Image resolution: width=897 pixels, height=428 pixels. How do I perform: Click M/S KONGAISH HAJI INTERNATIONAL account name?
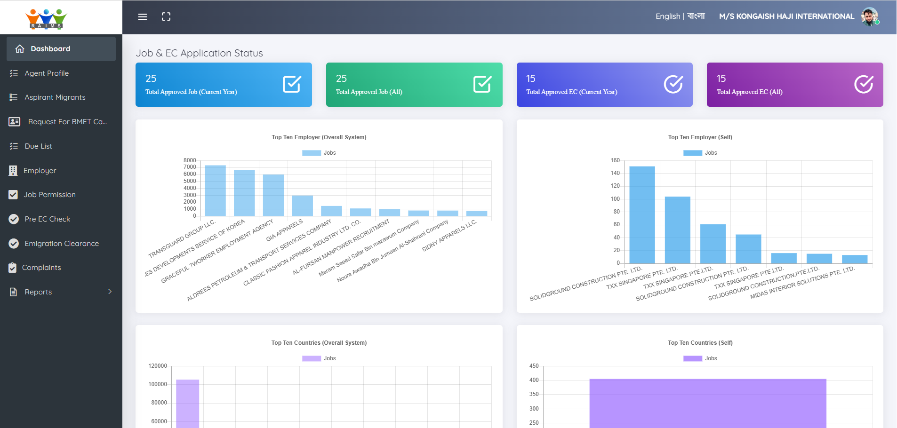click(x=786, y=16)
